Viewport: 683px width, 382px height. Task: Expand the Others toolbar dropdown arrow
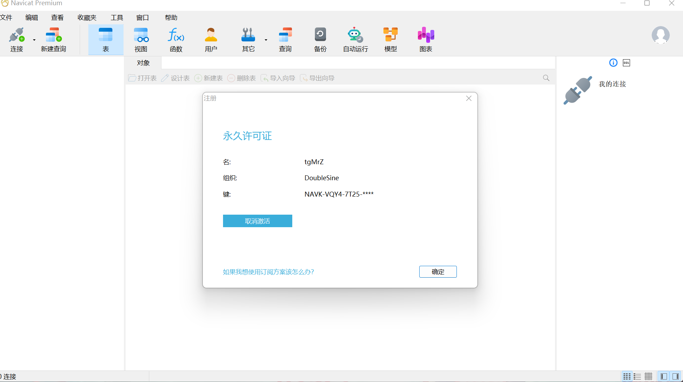(266, 40)
